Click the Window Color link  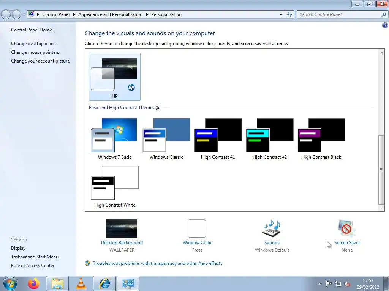point(197,242)
